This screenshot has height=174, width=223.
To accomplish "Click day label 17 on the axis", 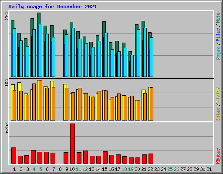I will [118, 169].
